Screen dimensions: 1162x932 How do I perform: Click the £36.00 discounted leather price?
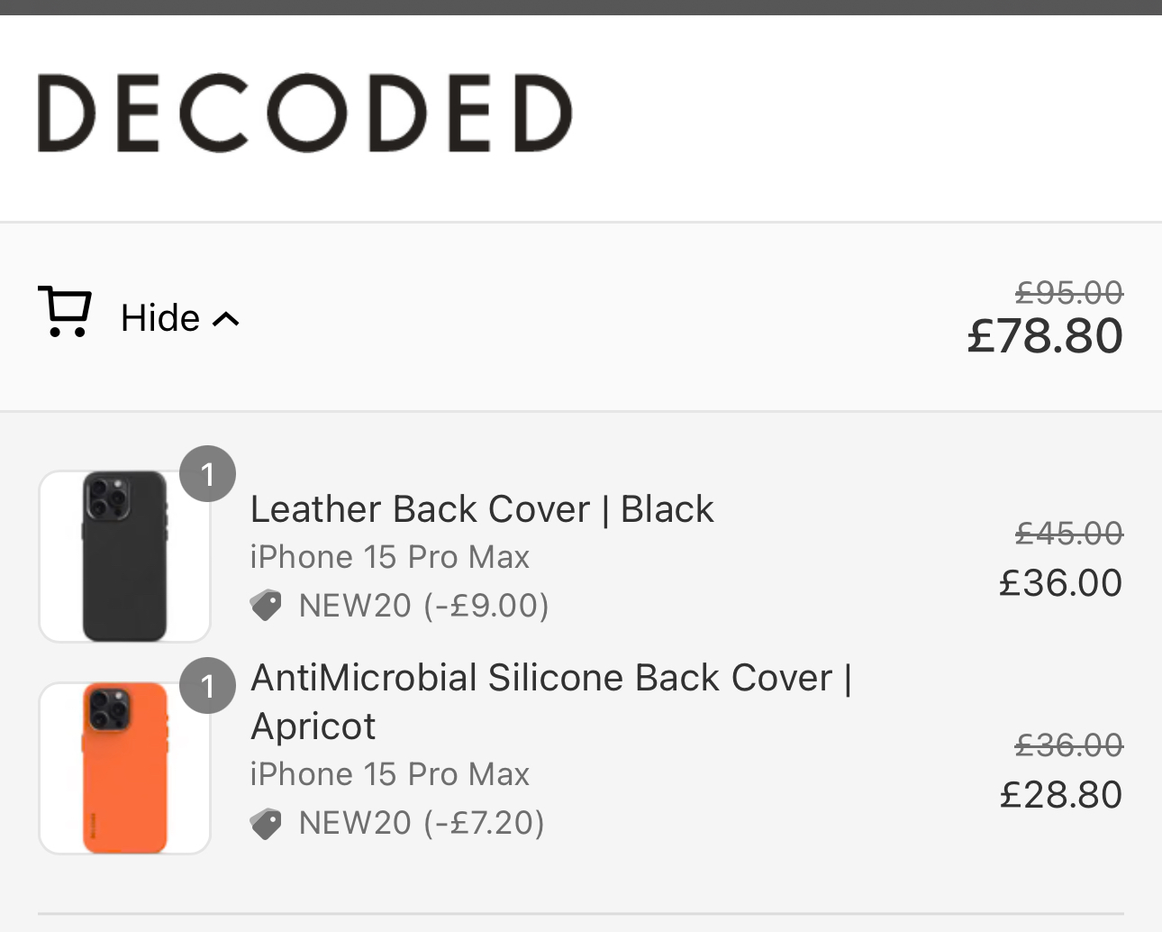[1060, 583]
